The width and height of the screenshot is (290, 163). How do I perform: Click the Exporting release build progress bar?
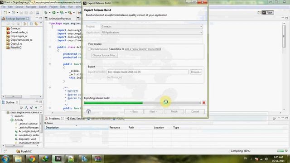coord(142,103)
